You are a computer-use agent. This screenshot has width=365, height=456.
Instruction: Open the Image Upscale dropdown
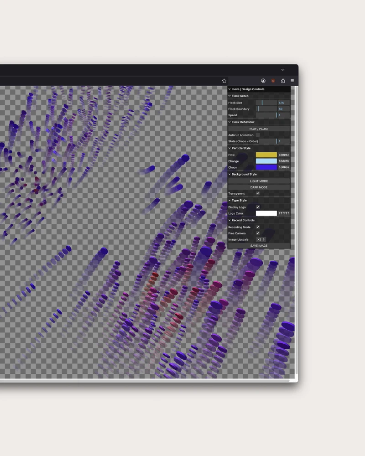pyautogui.click(x=261, y=239)
